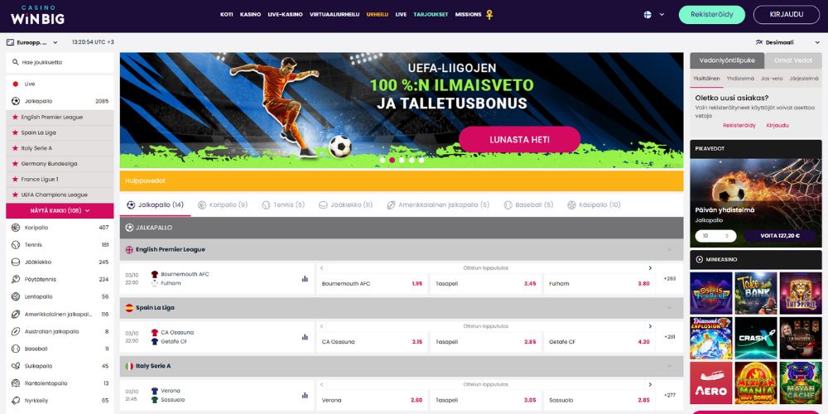This screenshot has width=828, height=414.
Task: Click the Missions ankh icon
Action: 489,15
